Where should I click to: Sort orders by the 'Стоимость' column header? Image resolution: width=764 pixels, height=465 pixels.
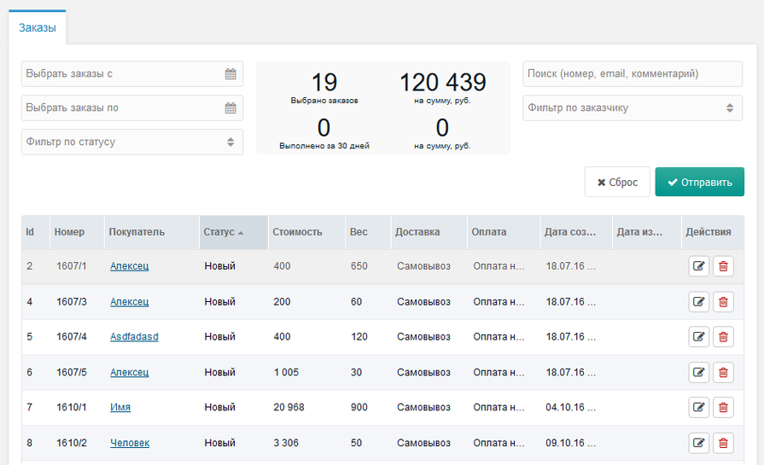point(297,232)
